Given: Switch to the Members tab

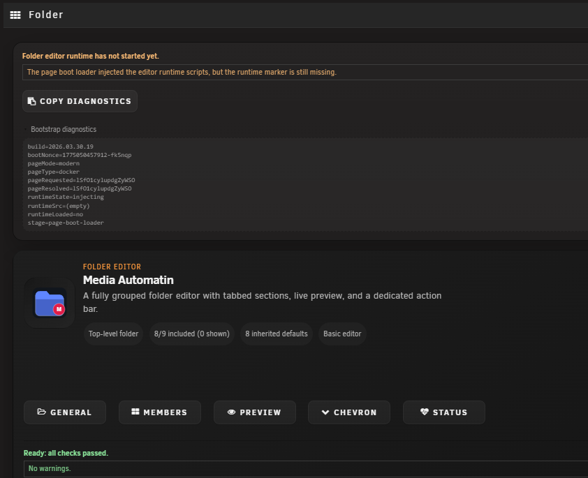Looking at the screenshot, I should (160, 412).
